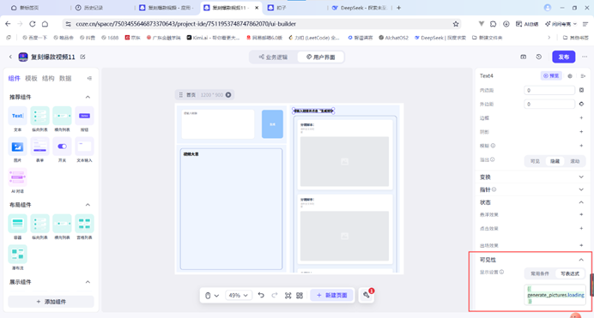594x318 pixels.
Task: Redo the canvas action
Action: [275, 296]
